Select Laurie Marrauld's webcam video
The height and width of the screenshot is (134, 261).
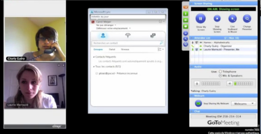35,86
